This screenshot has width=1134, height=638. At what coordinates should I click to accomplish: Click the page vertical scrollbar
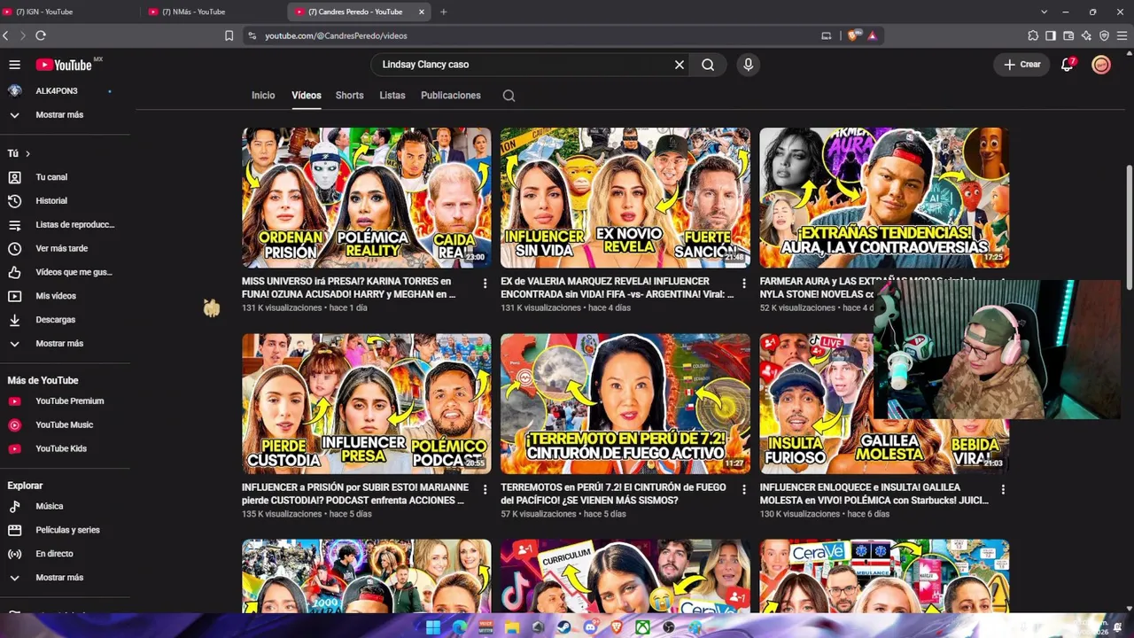1129,226
